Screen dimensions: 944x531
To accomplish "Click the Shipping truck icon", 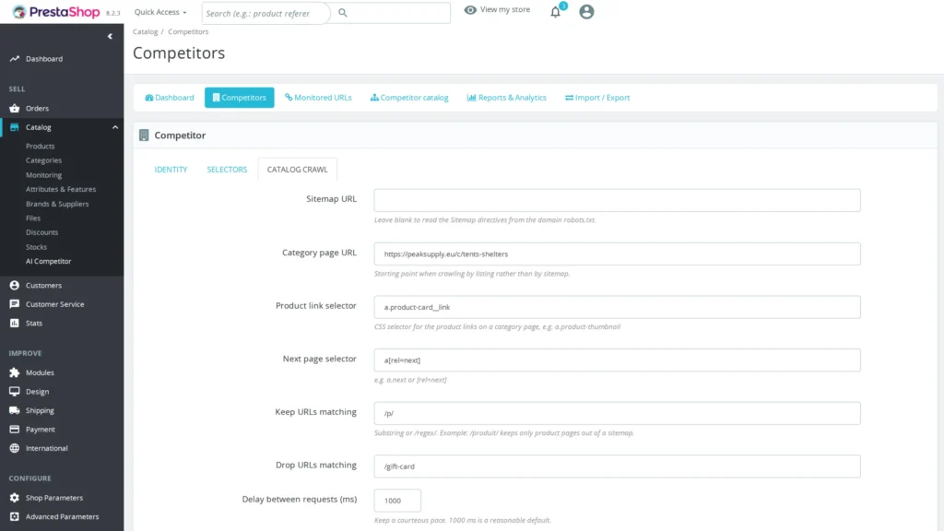I will (15, 410).
